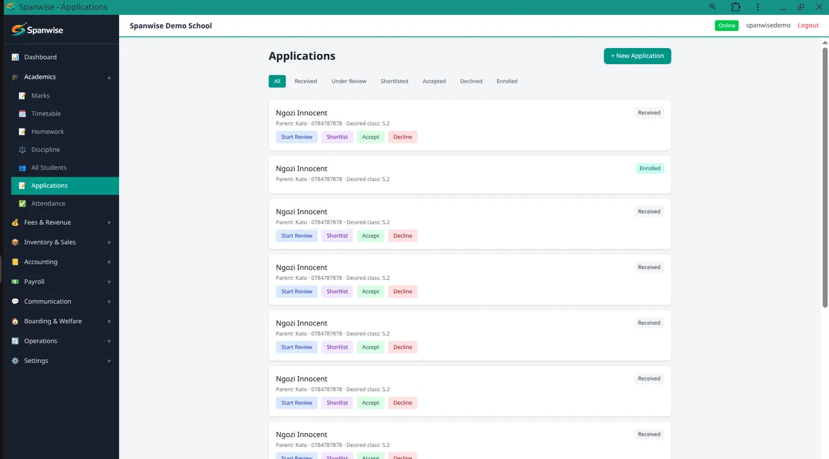Screen dimensions: 829x459
Task: Expand the Settings section arrow
Action: point(109,361)
